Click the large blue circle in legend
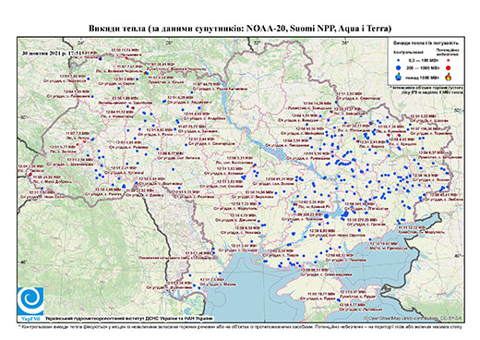The height and width of the screenshot is (340, 480). [x=399, y=67]
